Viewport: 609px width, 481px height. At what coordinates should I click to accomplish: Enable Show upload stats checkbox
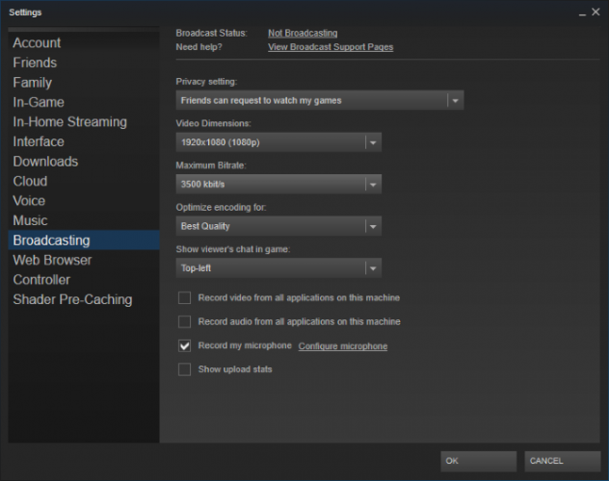point(184,369)
